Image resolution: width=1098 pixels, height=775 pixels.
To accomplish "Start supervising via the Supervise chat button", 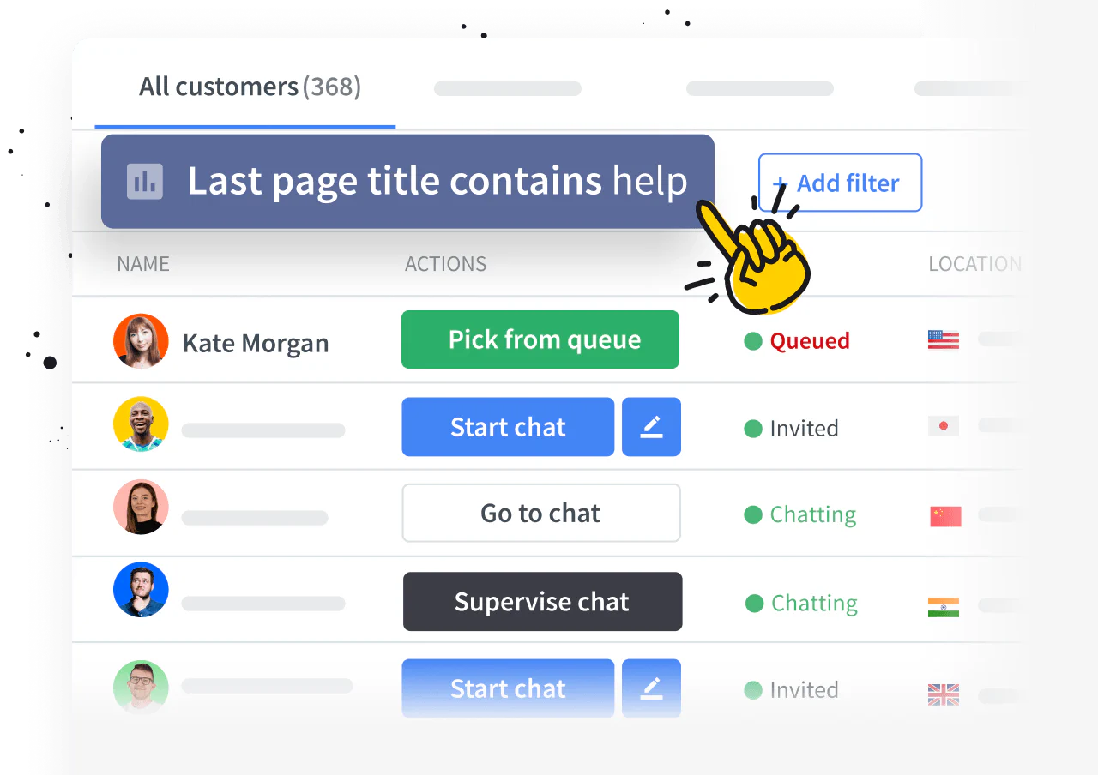I will pyautogui.click(x=542, y=601).
